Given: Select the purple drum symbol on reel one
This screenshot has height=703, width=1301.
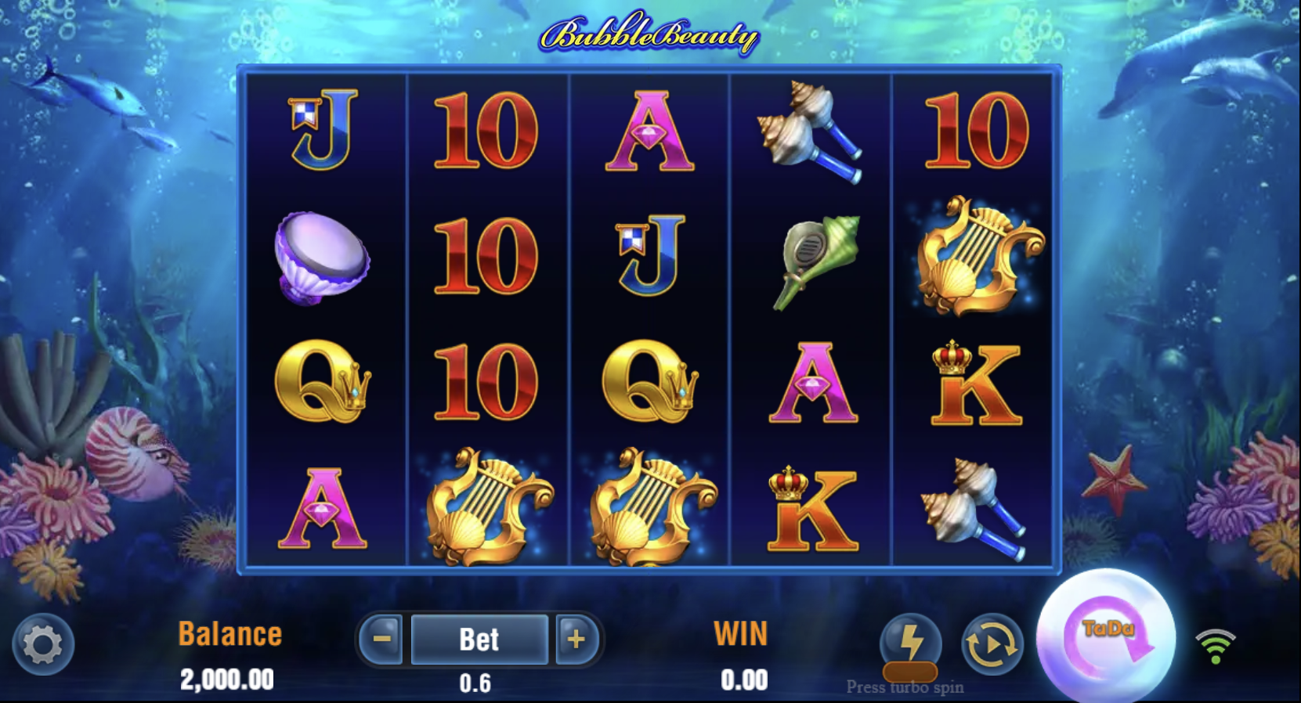Looking at the screenshot, I should click(x=322, y=257).
